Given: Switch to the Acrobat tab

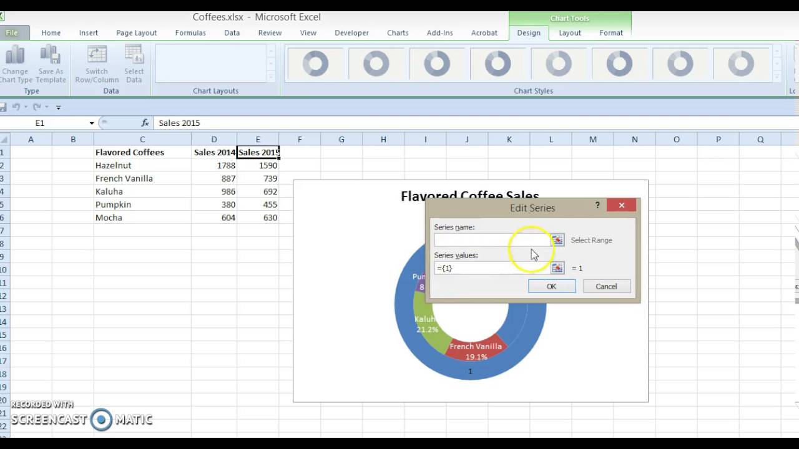Looking at the screenshot, I should pos(484,32).
